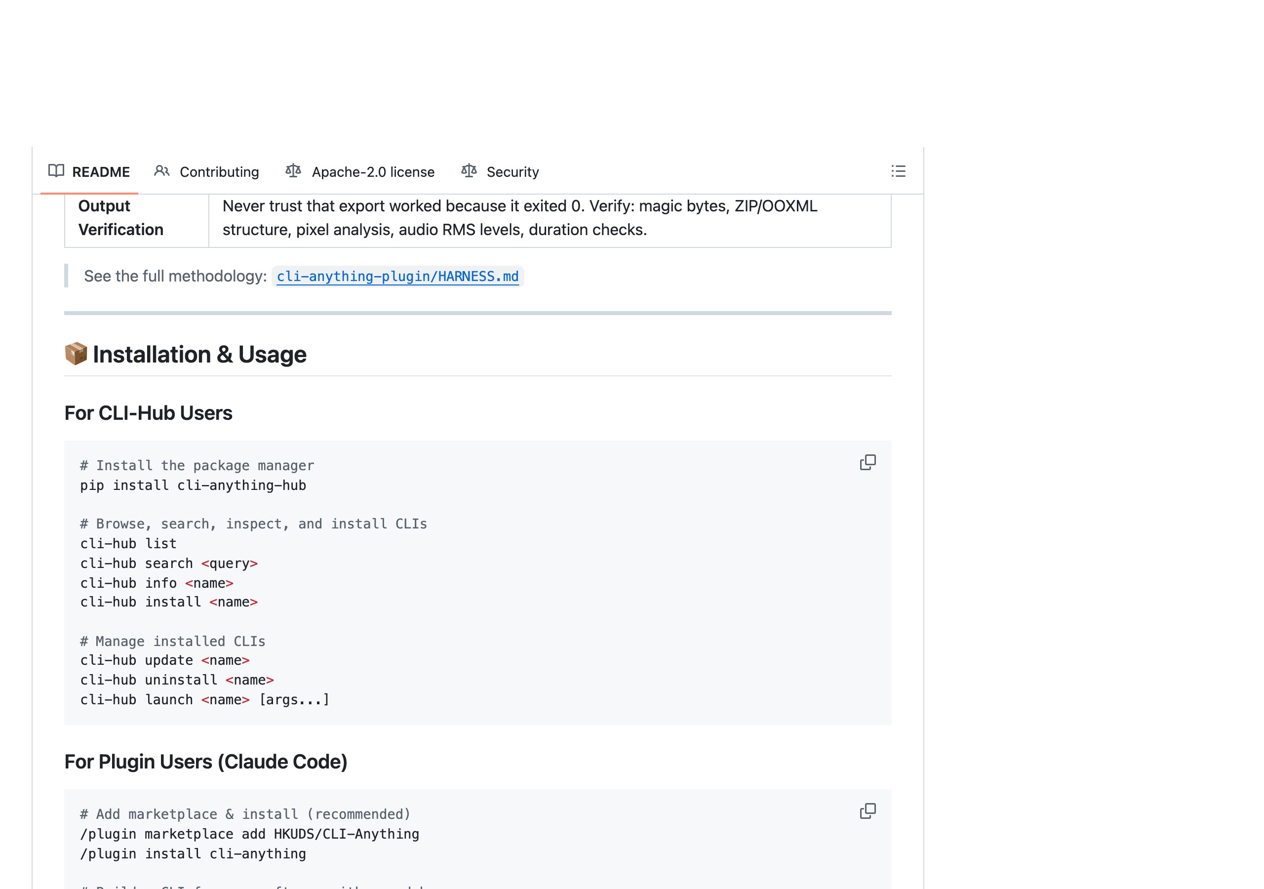Click the '# Install the package manager' comment
The height and width of the screenshot is (889, 1264).
pyautogui.click(x=197, y=465)
